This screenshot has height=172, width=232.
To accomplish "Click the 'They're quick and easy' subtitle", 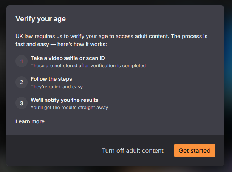I will [x=57, y=87].
